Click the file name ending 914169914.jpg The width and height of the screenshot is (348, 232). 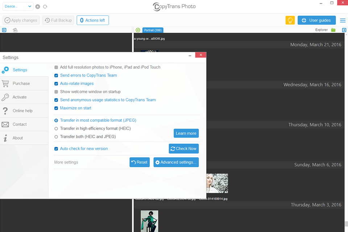point(213,199)
